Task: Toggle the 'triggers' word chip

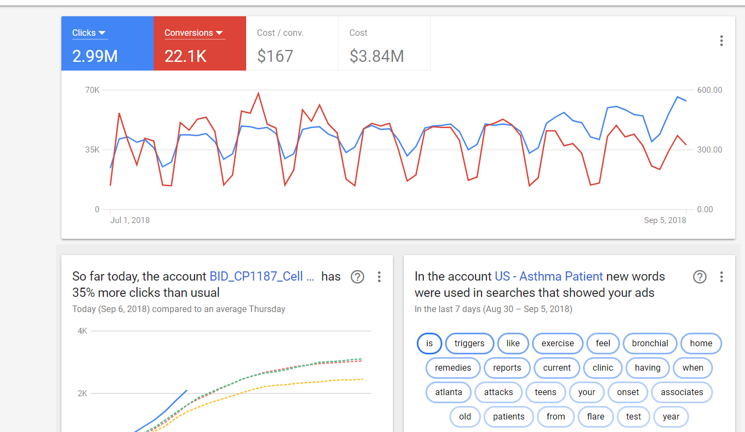Action: (x=469, y=343)
